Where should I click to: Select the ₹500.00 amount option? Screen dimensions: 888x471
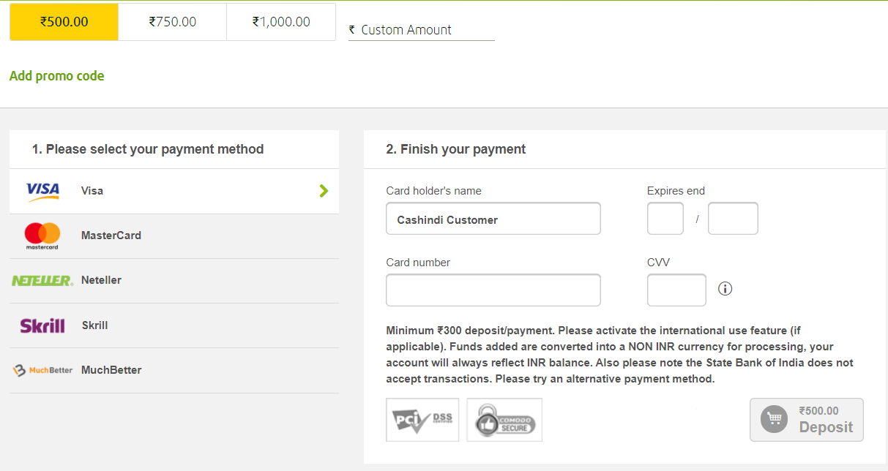64,22
